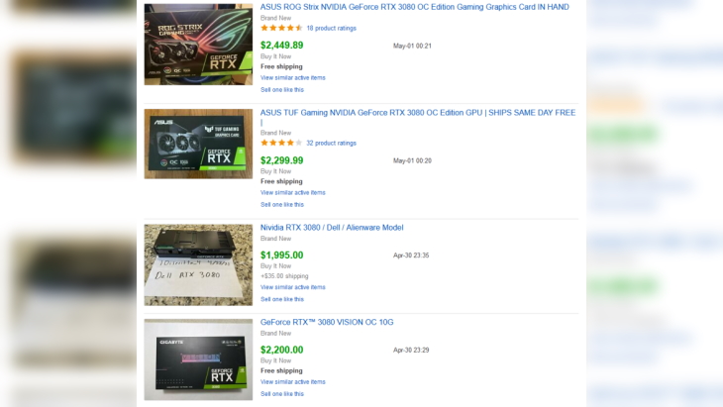The image size is (723, 407).
Task: Open the GeForce RTX 3080 VISION OC 10G listing
Action: tap(327, 322)
